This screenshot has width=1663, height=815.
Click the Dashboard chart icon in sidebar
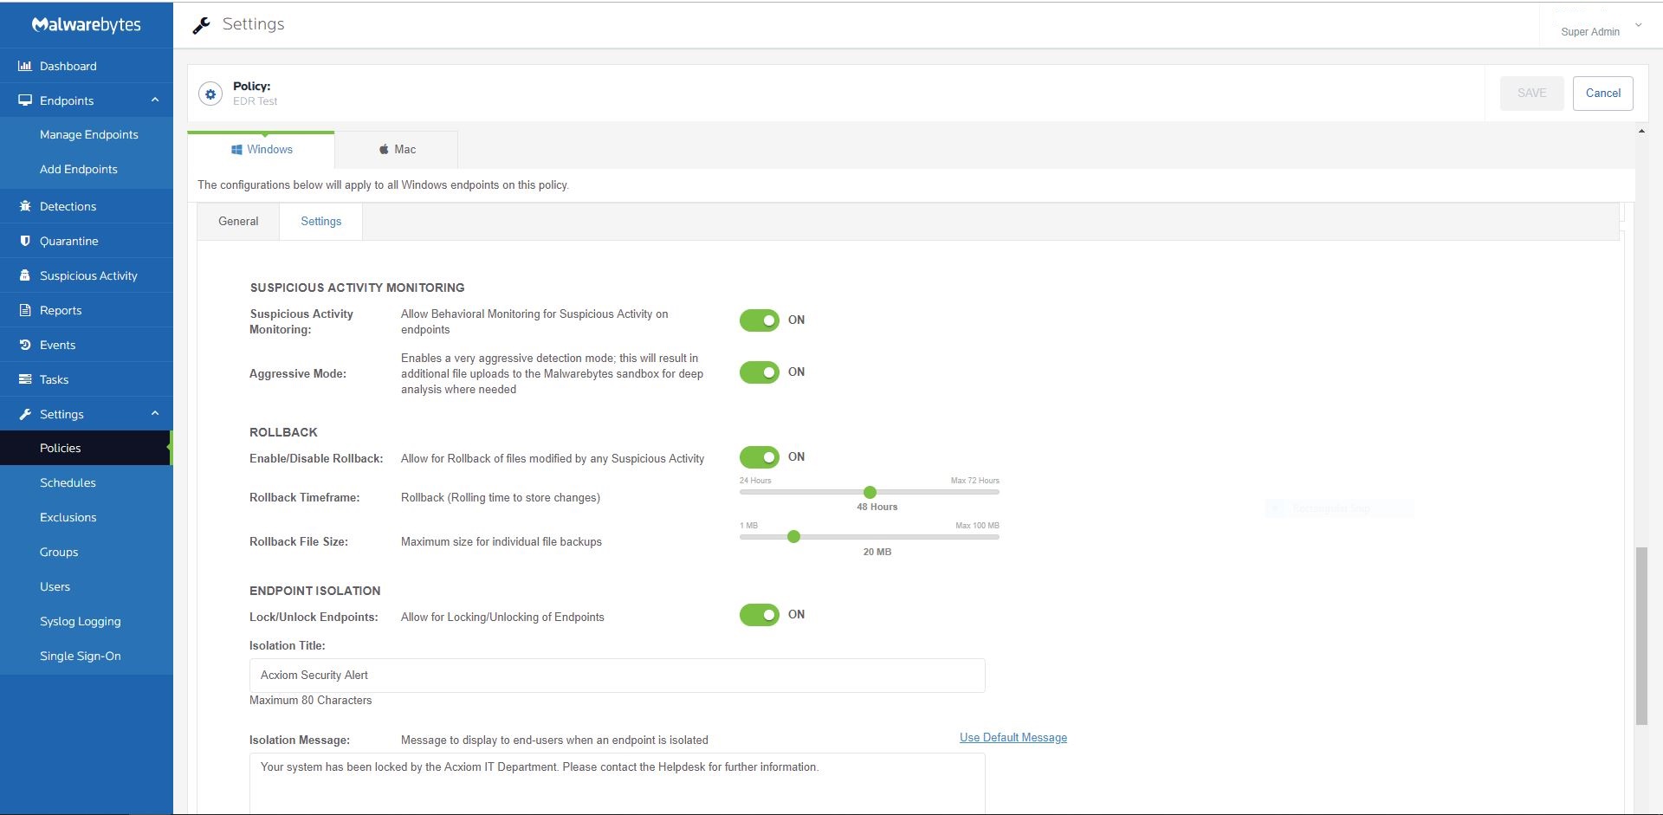click(24, 66)
